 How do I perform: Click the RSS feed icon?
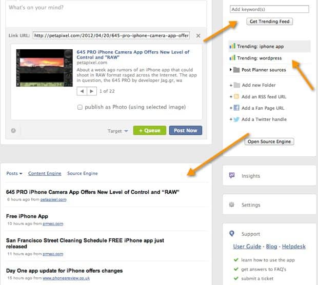click(x=236, y=96)
